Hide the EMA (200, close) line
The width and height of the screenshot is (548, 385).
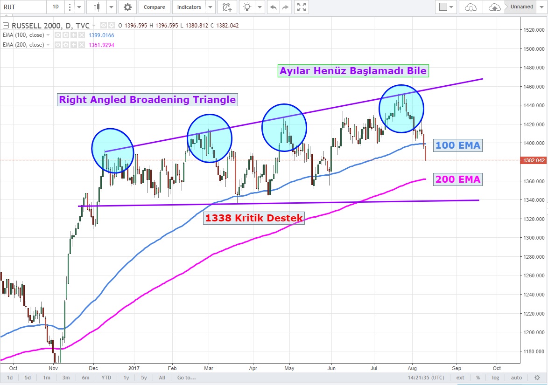click(x=58, y=45)
